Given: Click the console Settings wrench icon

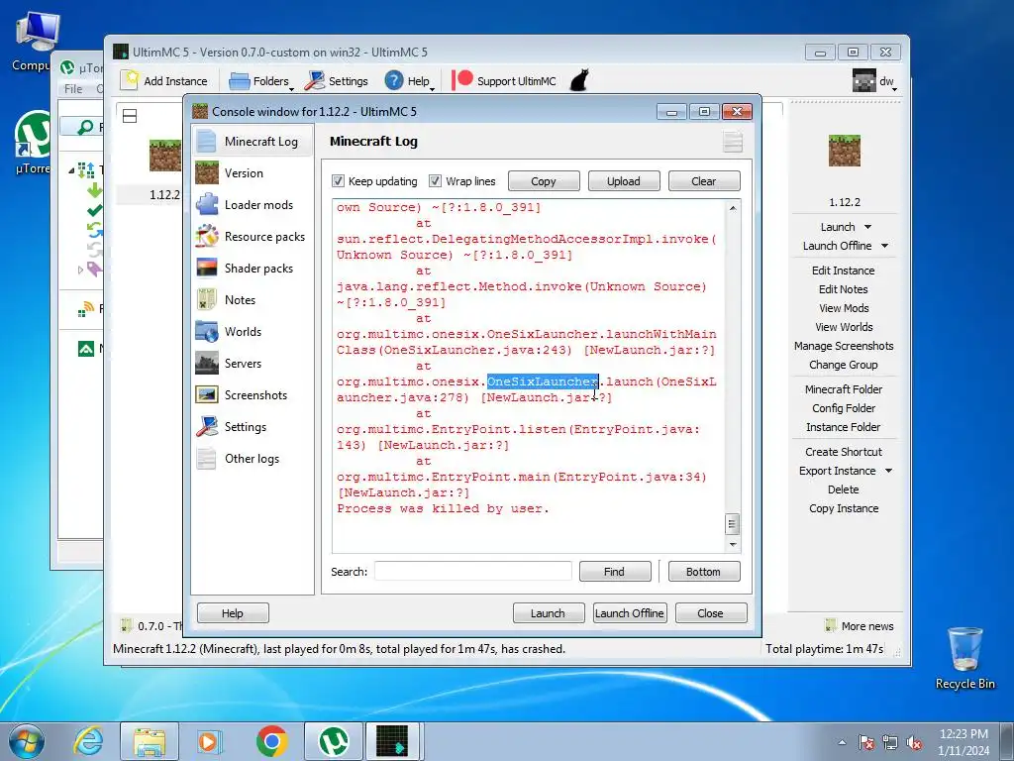Looking at the screenshot, I should tap(207, 426).
